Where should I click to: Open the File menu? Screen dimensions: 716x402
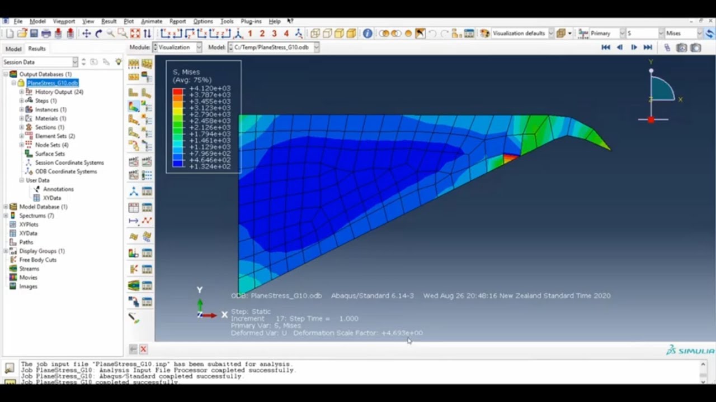18,21
